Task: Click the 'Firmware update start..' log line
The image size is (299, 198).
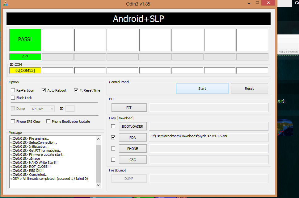Action: (x=37, y=155)
